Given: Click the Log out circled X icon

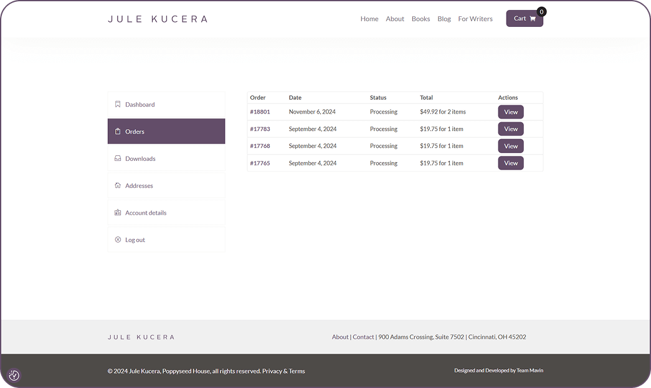Looking at the screenshot, I should point(118,240).
